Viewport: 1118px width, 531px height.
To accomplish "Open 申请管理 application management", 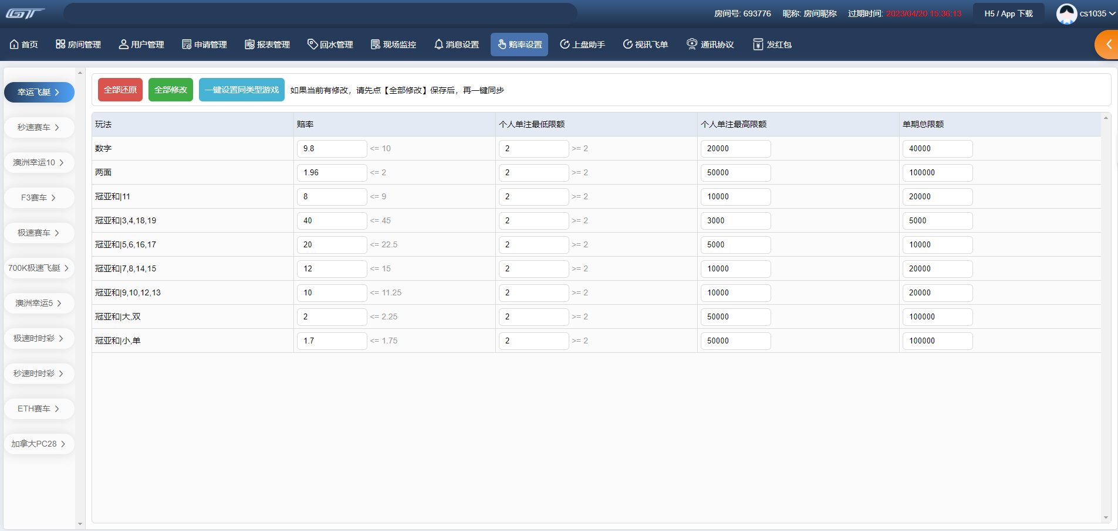I will (204, 45).
